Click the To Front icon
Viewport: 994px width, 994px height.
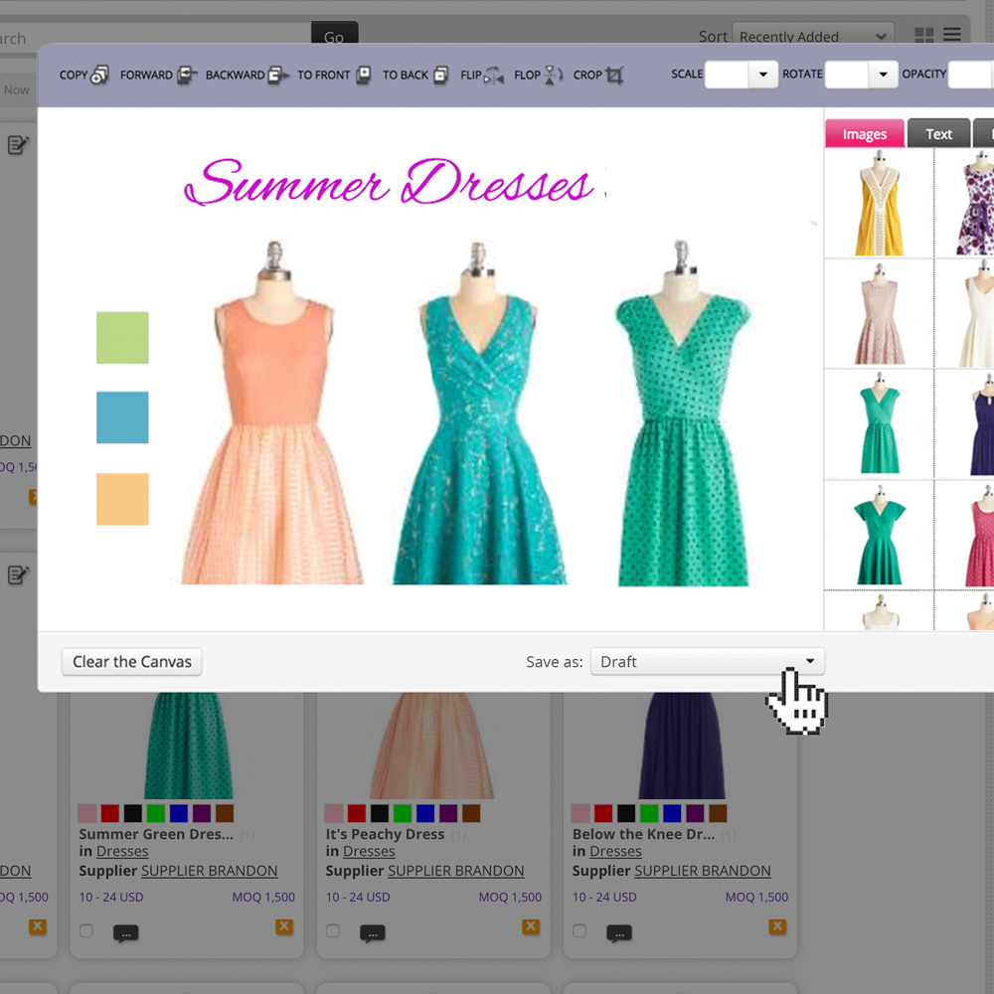[364, 76]
